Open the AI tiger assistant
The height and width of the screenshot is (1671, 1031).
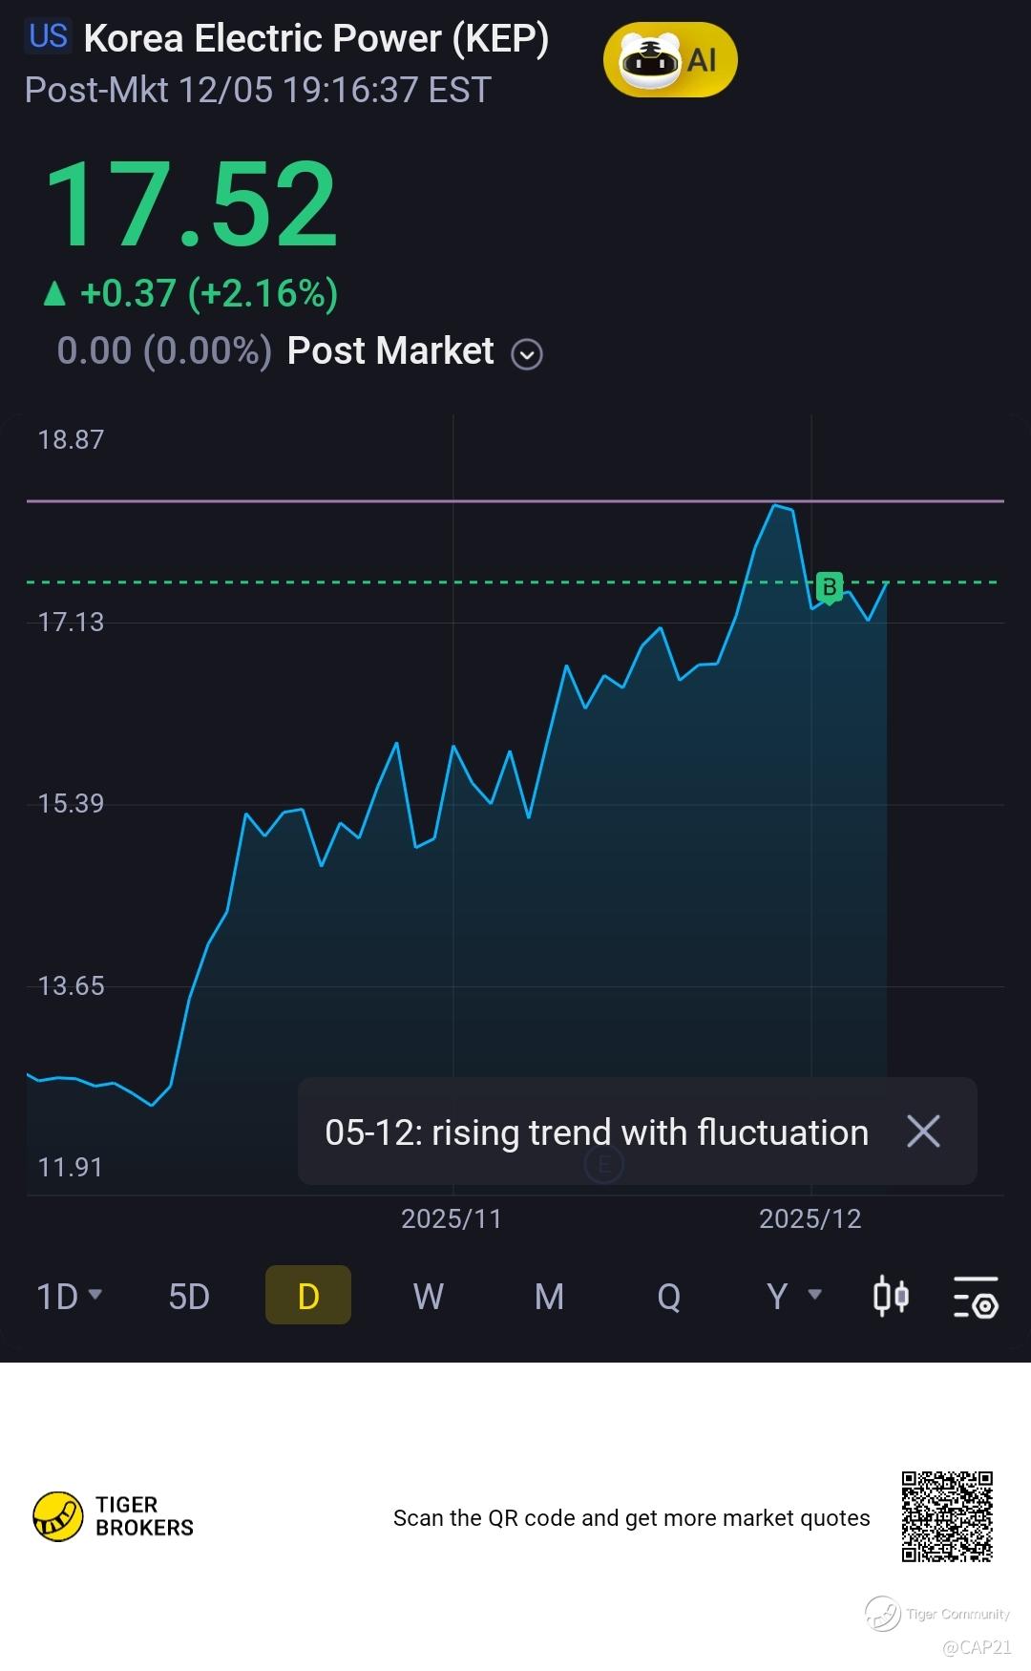click(x=669, y=59)
